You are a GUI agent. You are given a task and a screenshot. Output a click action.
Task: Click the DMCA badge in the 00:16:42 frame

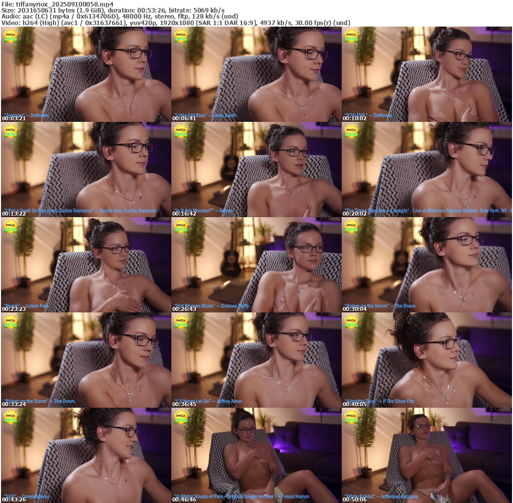pos(181,131)
